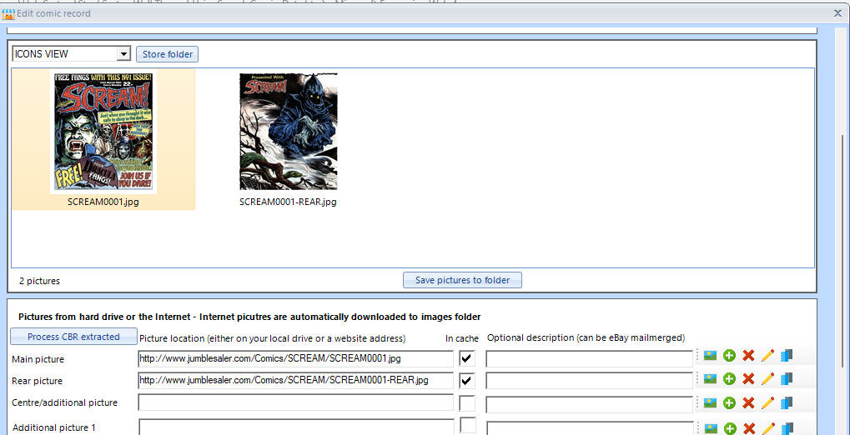Click the 'Edit comic record' title text
Screen dimensions: 850x435
point(53,13)
